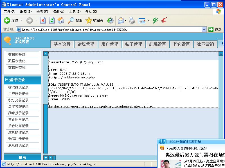Click the IE icon in title bar
This screenshot has width=225, height=168.
tap(4, 4)
